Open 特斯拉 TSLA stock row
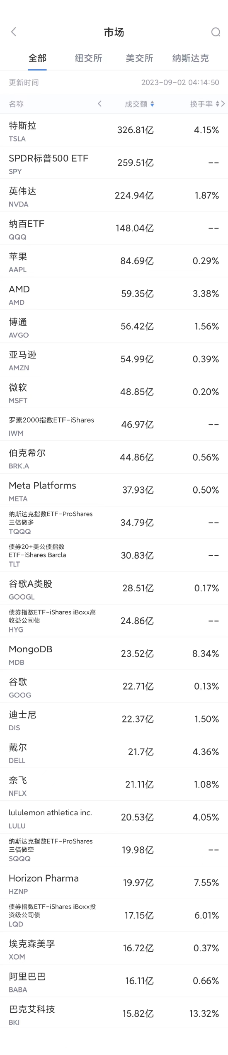 114,130
